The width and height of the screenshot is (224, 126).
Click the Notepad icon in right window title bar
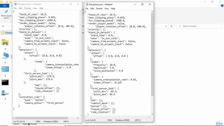pos(87,5)
